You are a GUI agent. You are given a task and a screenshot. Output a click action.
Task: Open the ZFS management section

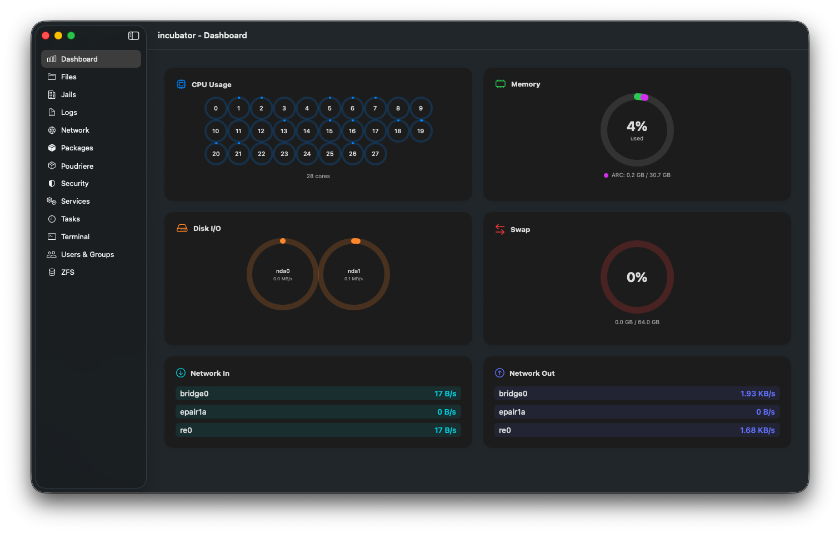point(66,272)
